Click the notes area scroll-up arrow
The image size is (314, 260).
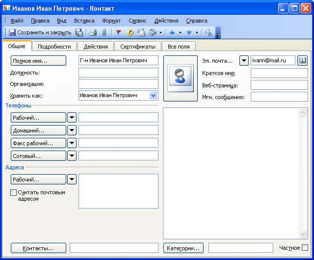[303, 113]
